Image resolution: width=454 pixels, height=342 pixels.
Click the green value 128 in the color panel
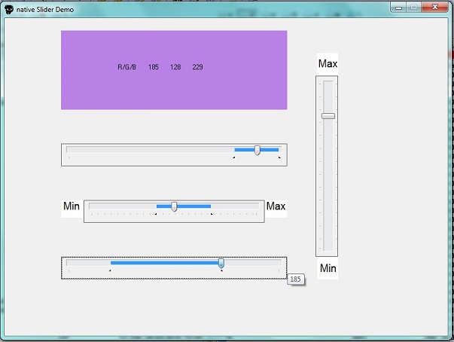tap(175, 68)
